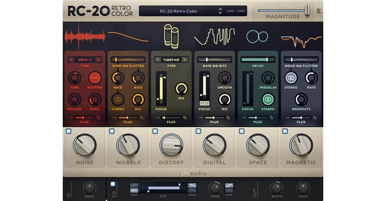The height and width of the screenshot is (201, 386).
Task: Toggle the Space module enable checkbox
Action: click(242, 131)
